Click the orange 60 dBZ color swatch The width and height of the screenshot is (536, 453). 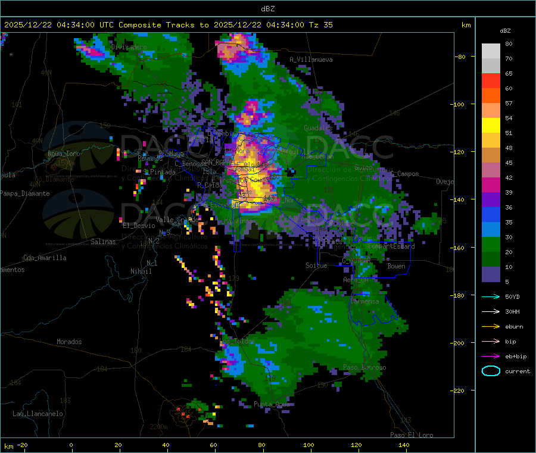pos(491,96)
